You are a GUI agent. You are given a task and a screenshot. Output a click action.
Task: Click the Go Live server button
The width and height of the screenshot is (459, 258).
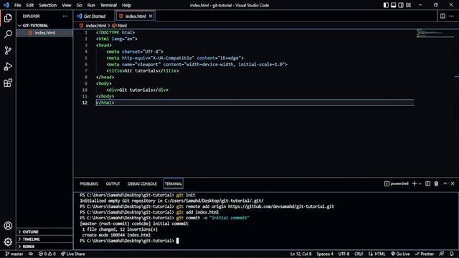tap(400, 254)
